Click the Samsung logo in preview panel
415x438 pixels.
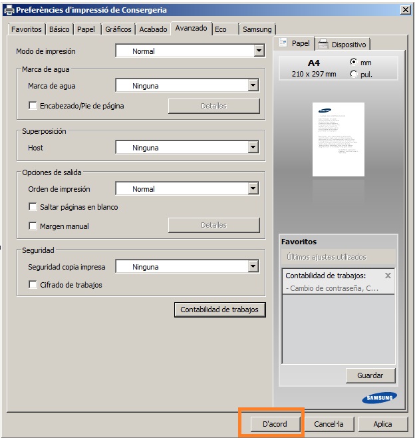(379, 398)
